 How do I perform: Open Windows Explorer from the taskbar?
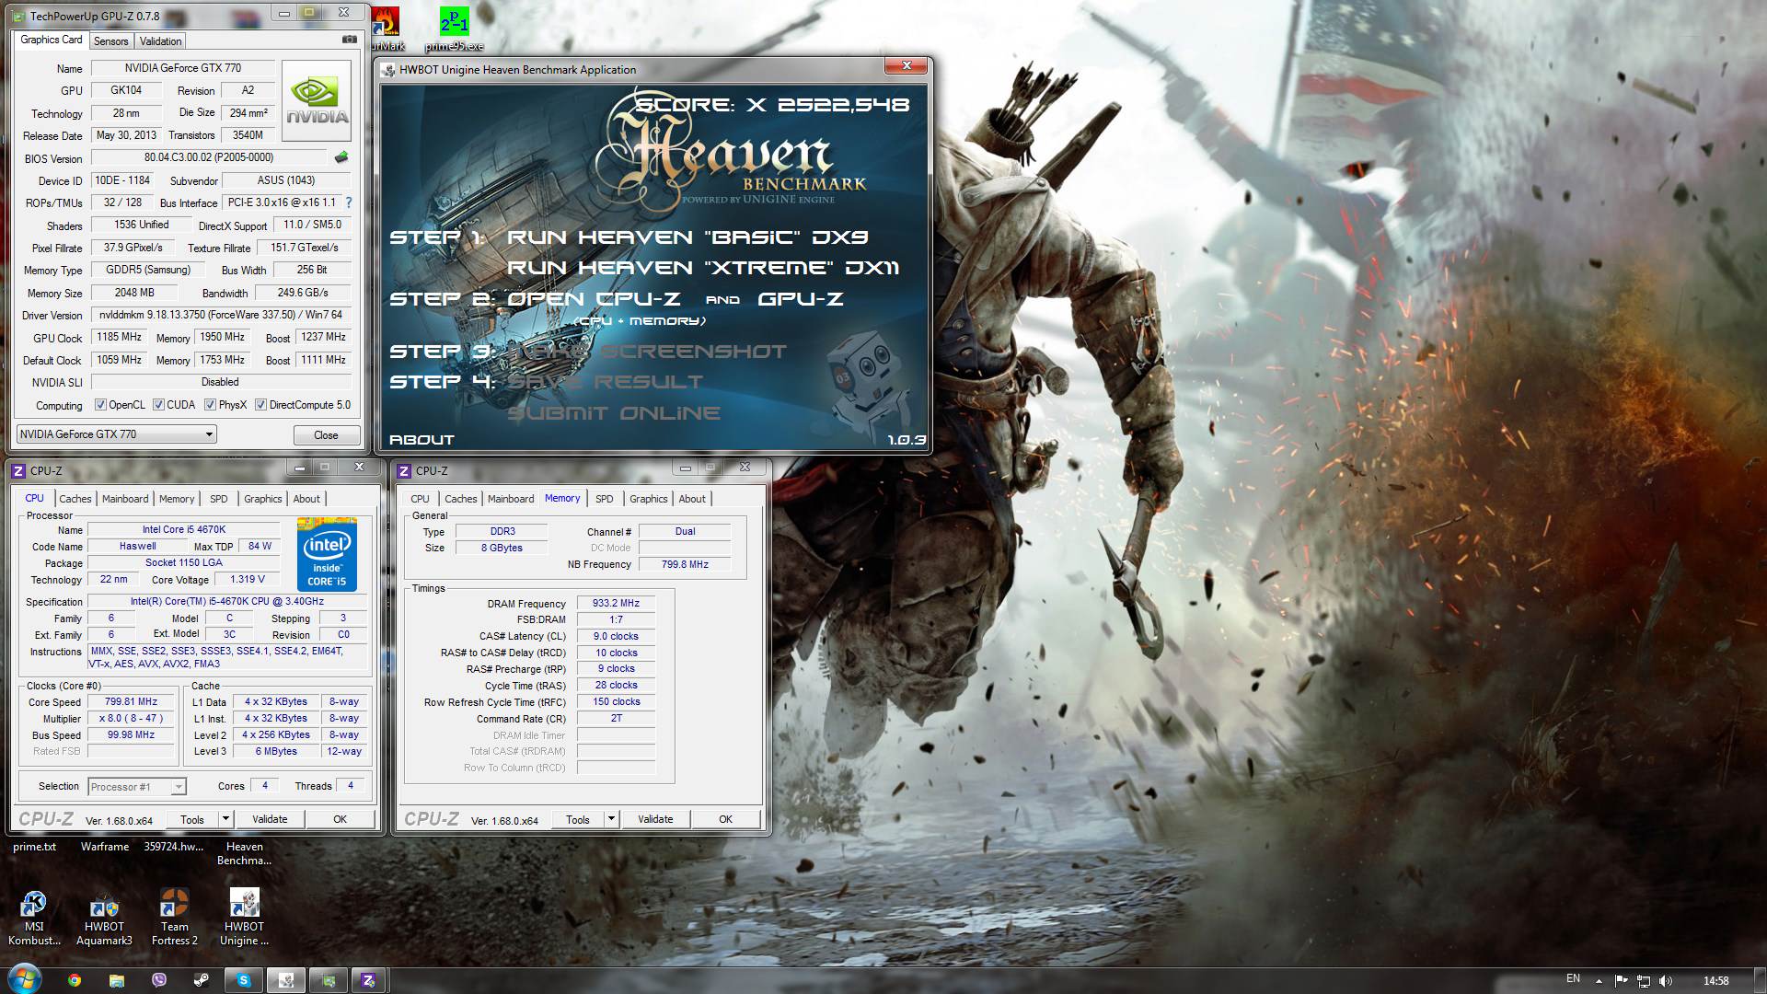pyautogui.click(x=116, y=980)
